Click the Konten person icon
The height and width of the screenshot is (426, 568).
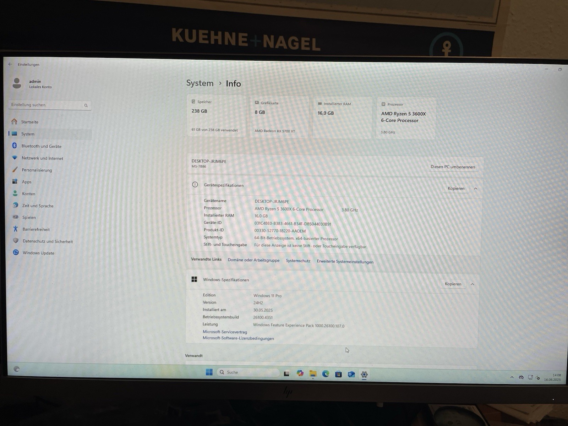pyautogui.click(x=15, y=193)
